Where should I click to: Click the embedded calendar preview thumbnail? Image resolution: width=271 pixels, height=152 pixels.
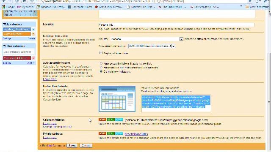[117, 99]
